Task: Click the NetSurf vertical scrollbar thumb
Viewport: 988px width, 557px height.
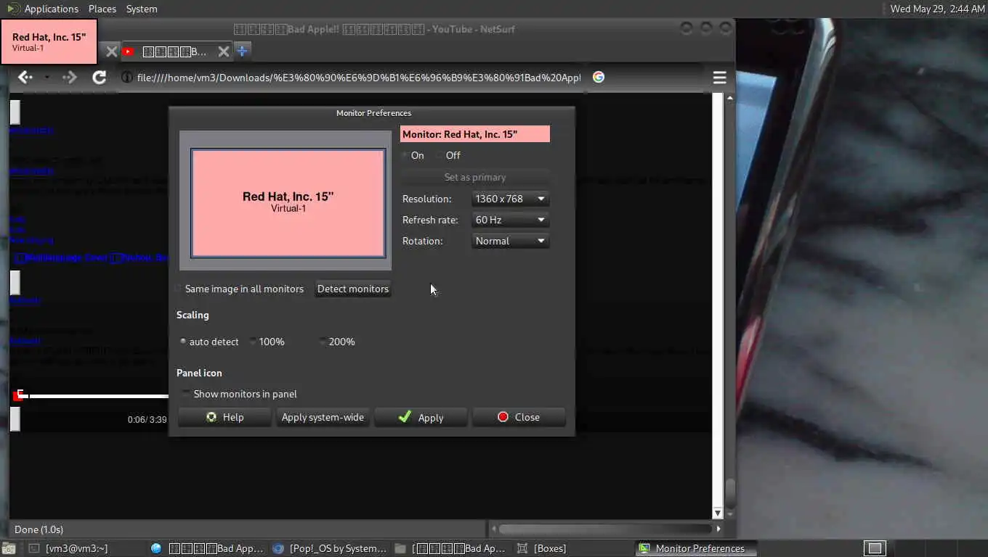Action: click(x=730, y=495)
